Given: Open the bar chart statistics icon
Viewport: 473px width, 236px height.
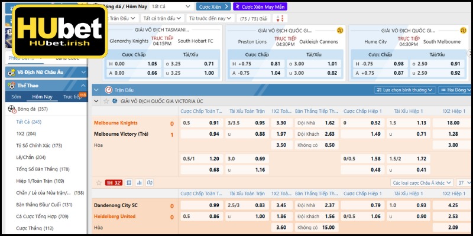Looking at the screenshot, I should (x=139, y=183).
